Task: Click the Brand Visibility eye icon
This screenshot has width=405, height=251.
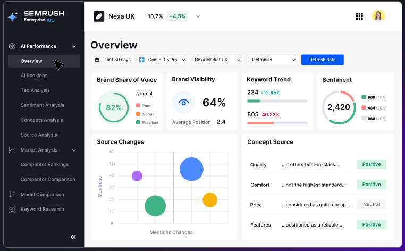Action: tap(184, 102)
